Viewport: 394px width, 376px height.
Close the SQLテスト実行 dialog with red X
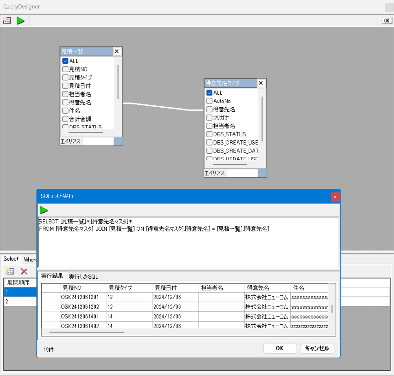[335, 197]
